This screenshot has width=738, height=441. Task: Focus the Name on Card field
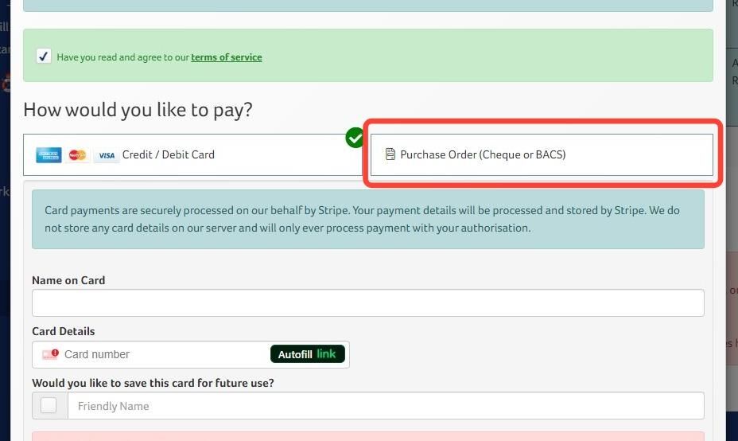tap(368, 303)
